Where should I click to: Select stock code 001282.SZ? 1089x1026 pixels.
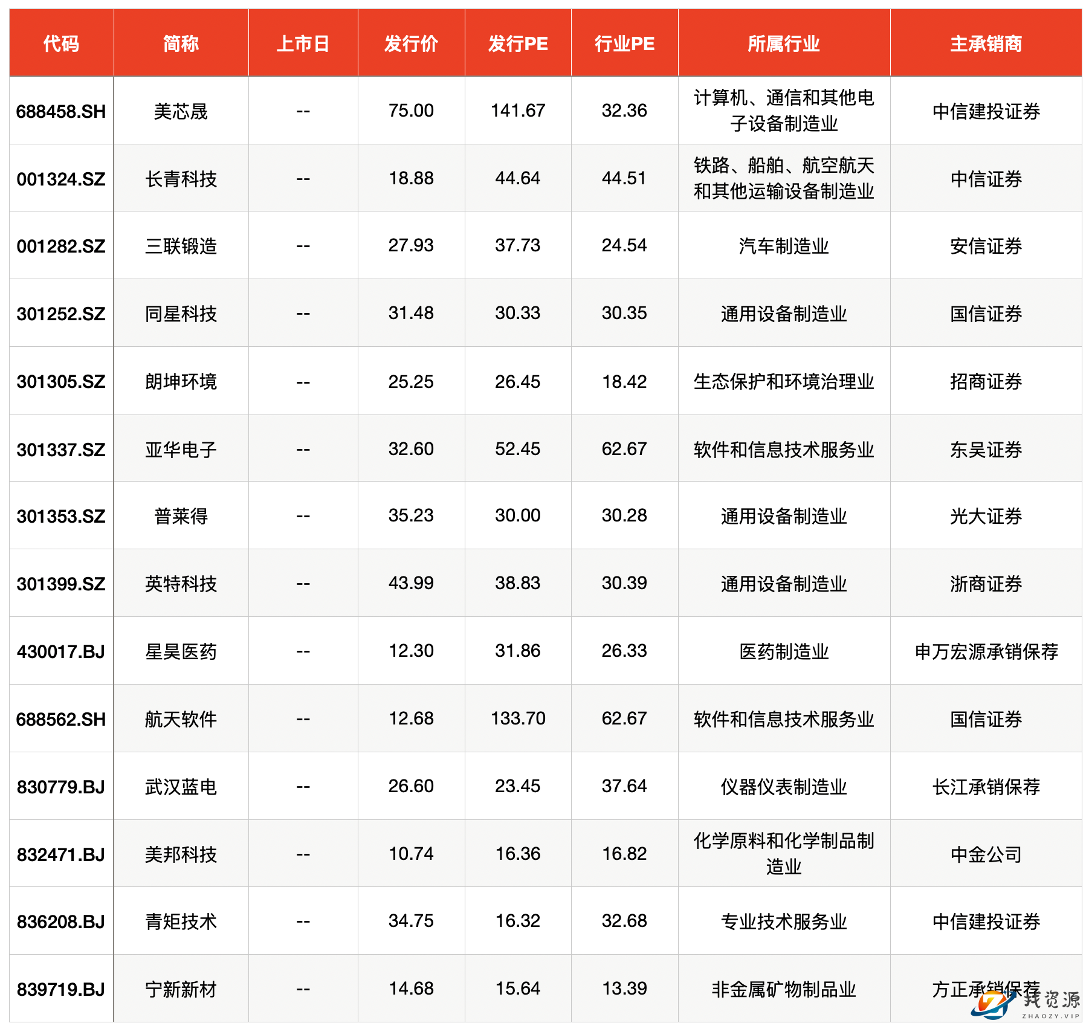(61, 246)
